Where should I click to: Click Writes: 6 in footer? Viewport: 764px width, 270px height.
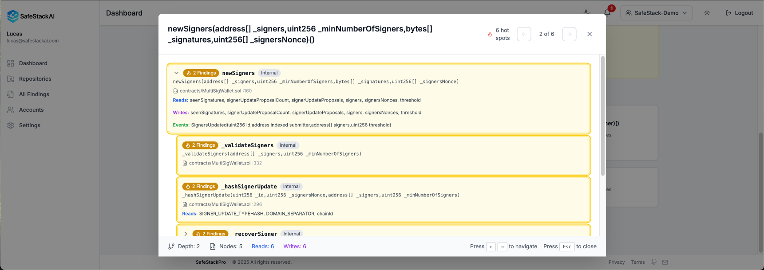[x=295, y=247]
